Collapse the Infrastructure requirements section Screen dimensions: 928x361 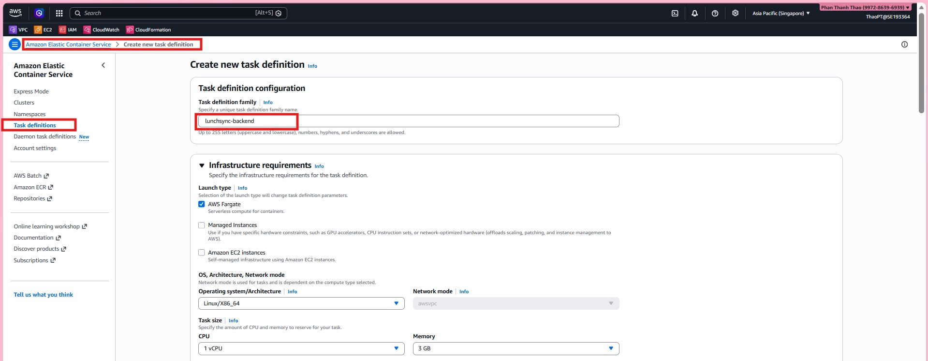(202, 165)
